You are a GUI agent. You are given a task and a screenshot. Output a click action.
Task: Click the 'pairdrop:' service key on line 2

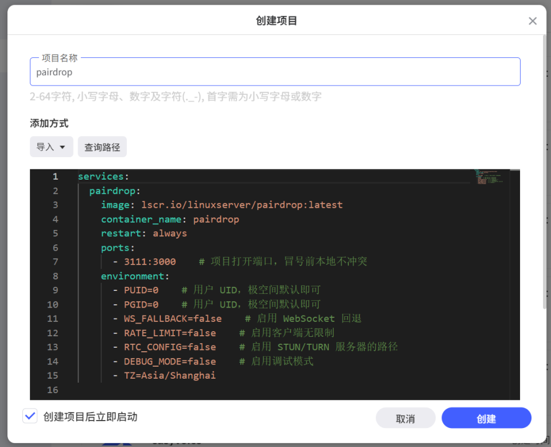(x=115, y=191)
